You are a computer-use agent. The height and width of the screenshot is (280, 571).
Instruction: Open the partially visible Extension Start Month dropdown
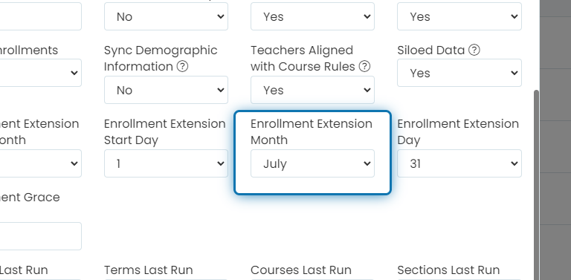(40, 163)
